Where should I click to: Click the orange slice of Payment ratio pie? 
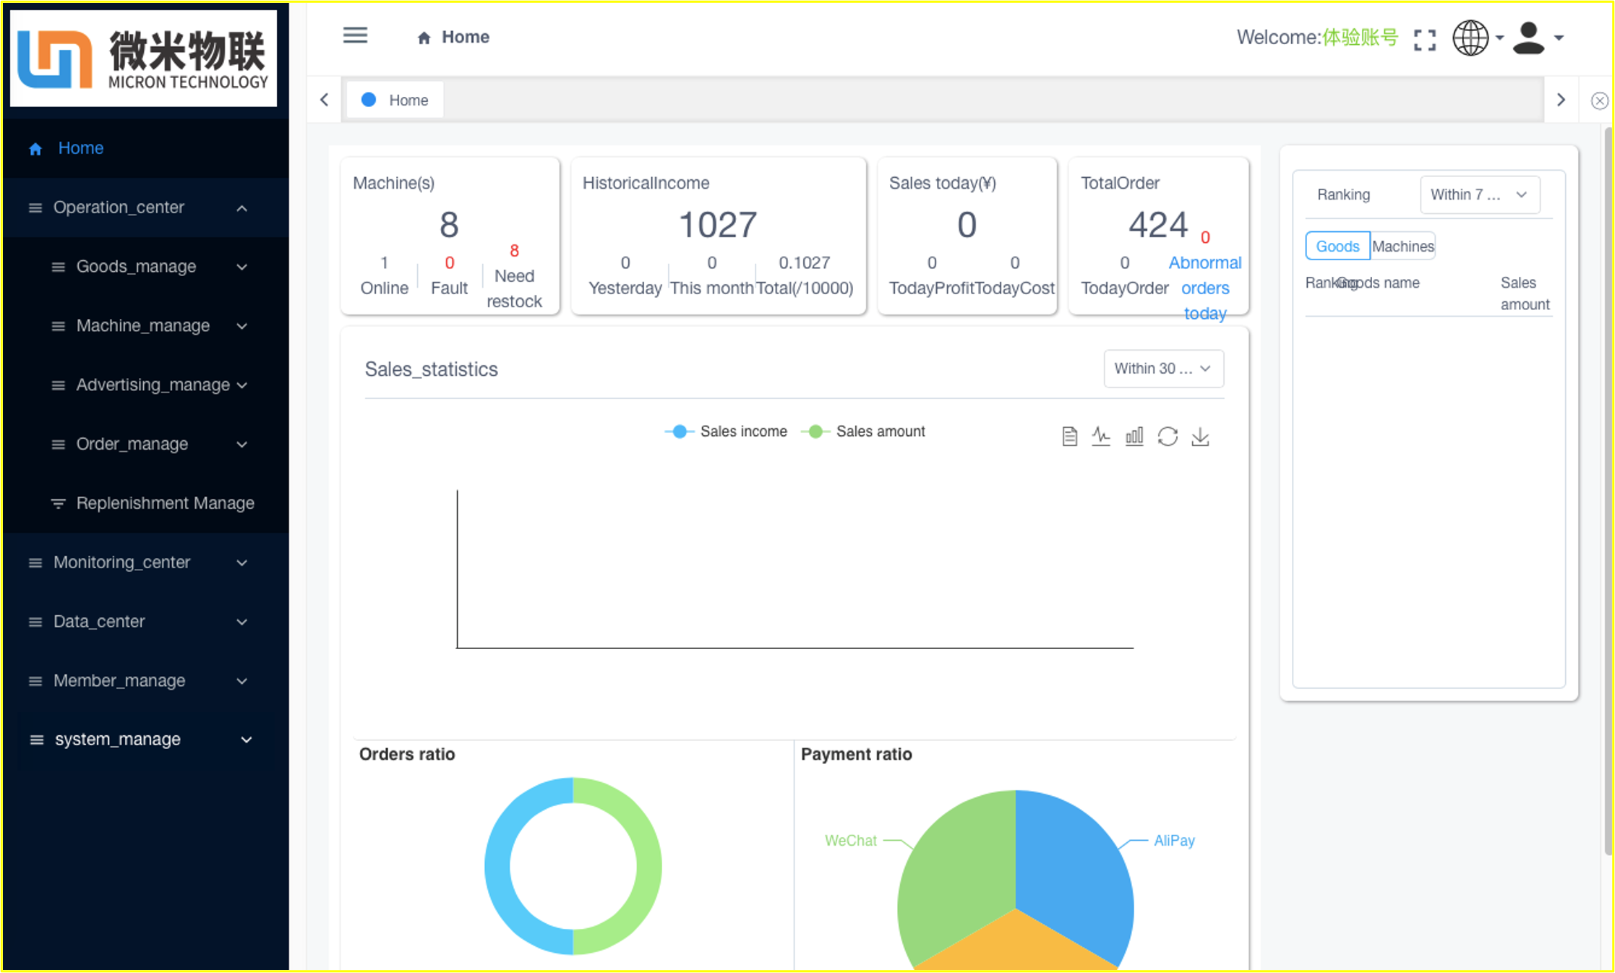click(1016, 943)
